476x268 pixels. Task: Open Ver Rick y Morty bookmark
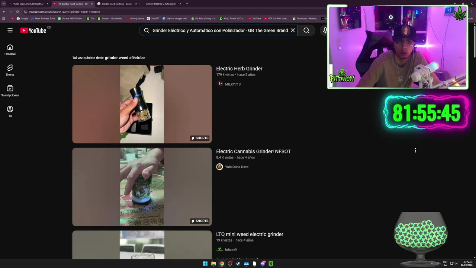tap(204, 18)
